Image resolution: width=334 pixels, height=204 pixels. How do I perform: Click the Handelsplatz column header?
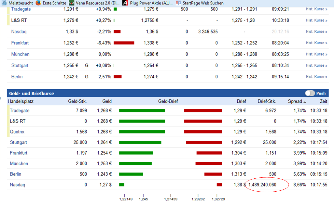[x=21, y=101]
